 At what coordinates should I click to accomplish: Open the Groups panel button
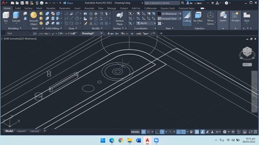pyautogui.click(x=236, y=17)
